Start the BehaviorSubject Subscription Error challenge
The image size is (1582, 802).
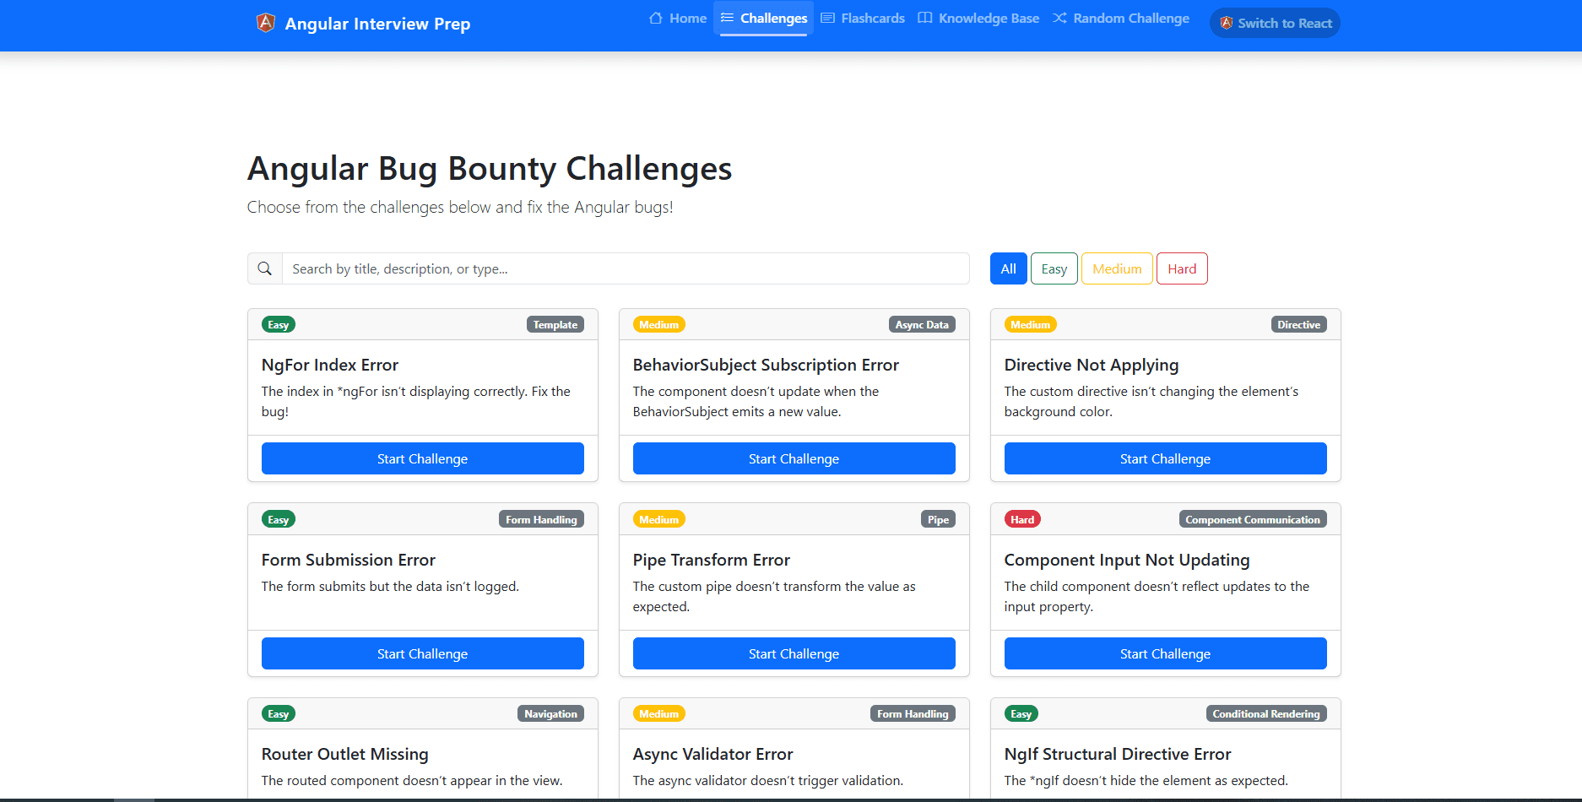(794, 458)
